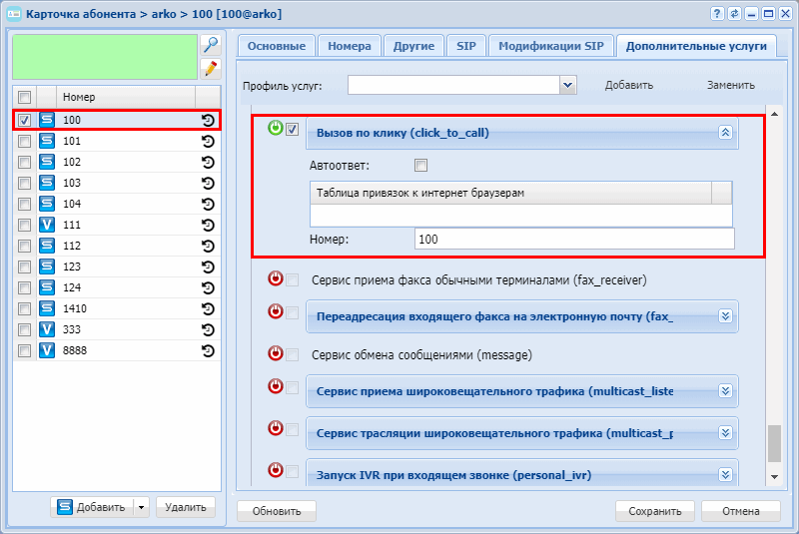This screenshot has height=534, width=799.
Task: Click the scrollbar down arrow
Action: coord(775,477)
